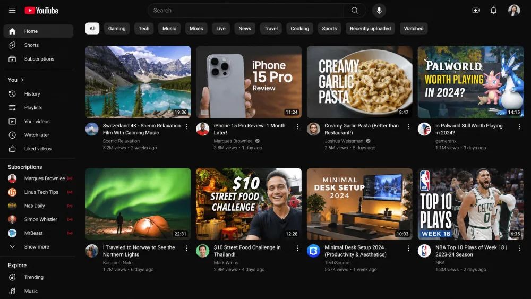Expand subscriptions with Show more
Image resolution: width=531 pixels, height=299 pixels.
[x=38, y=247]
